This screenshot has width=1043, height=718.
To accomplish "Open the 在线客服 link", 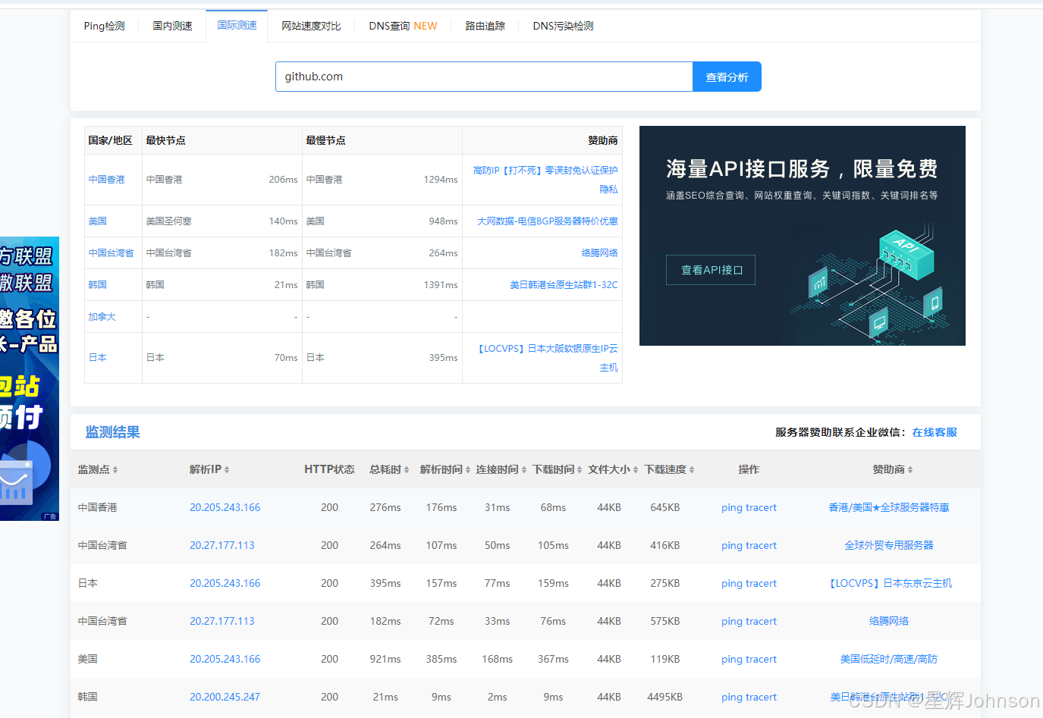I will point(935,432).
